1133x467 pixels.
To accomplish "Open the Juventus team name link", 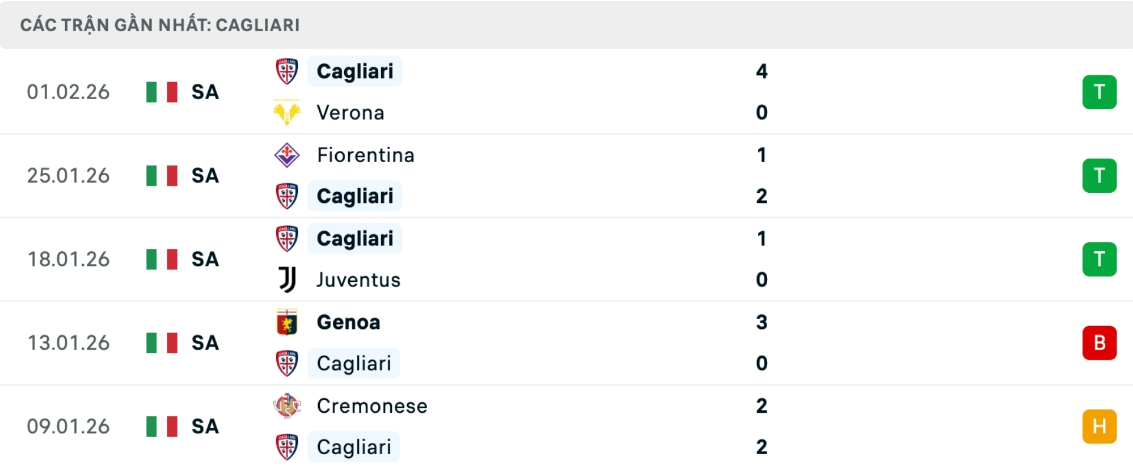I will (358, 280).
